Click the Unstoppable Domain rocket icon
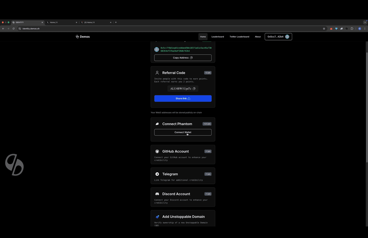 (157, 216)
